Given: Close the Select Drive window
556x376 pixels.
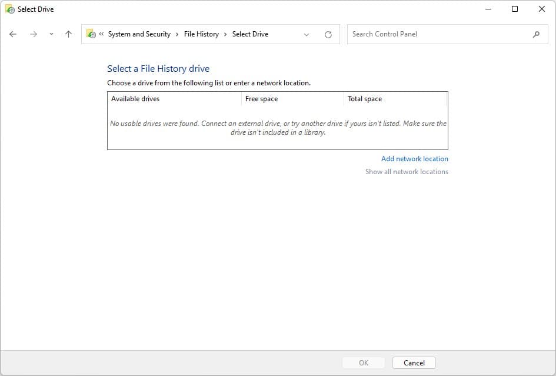Looking at the screenshot, I should click(542, 9).
